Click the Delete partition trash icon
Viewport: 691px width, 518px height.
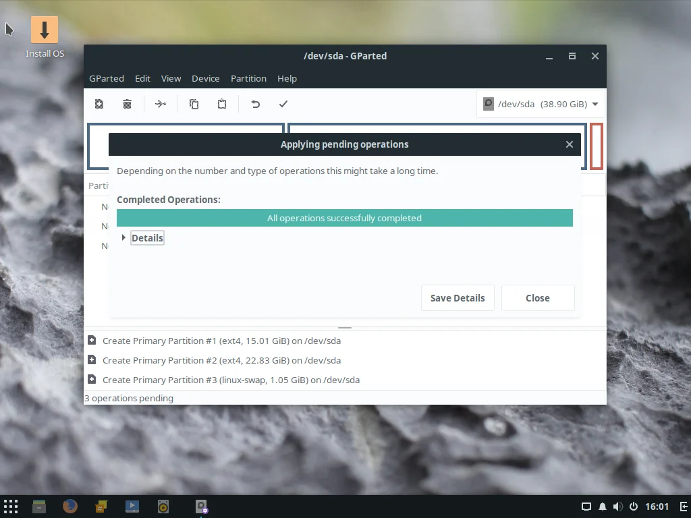[127, 104]
